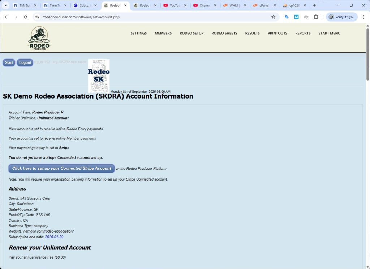The width and height of the screenshot is (370, 269).
Task: Click to set up Connected Stripe Account
Action: (61, 168)
